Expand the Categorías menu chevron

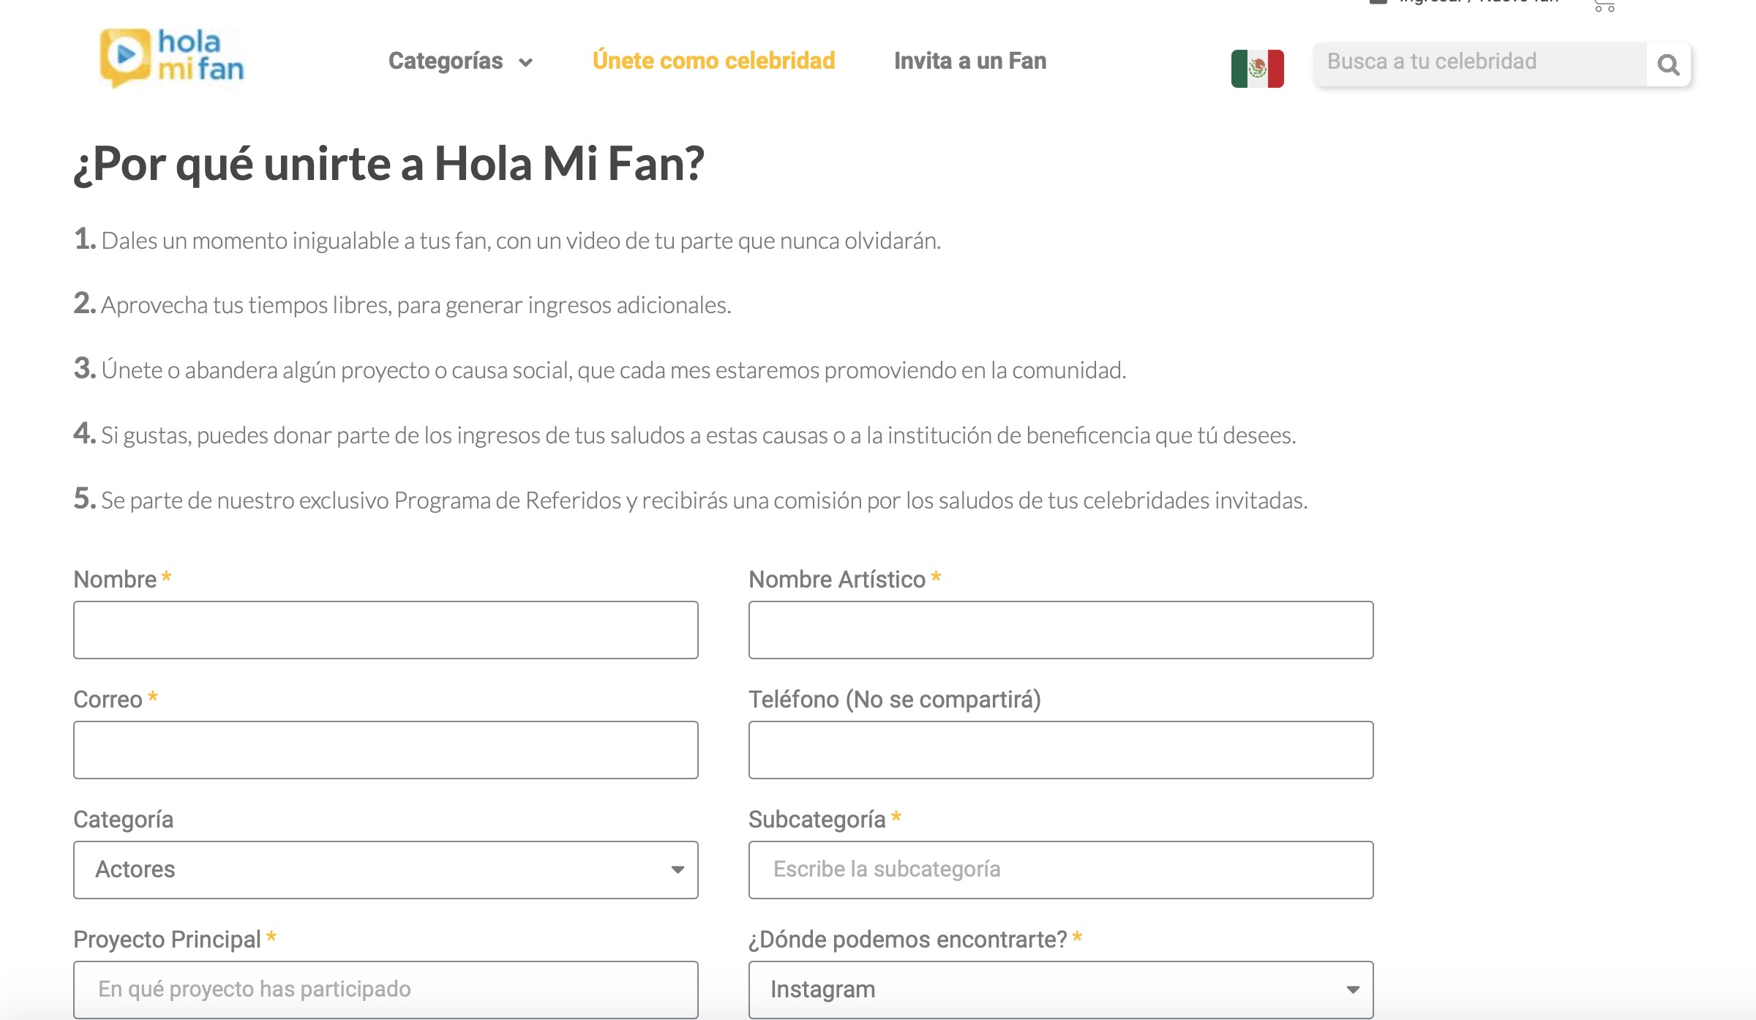coord(525,62)
